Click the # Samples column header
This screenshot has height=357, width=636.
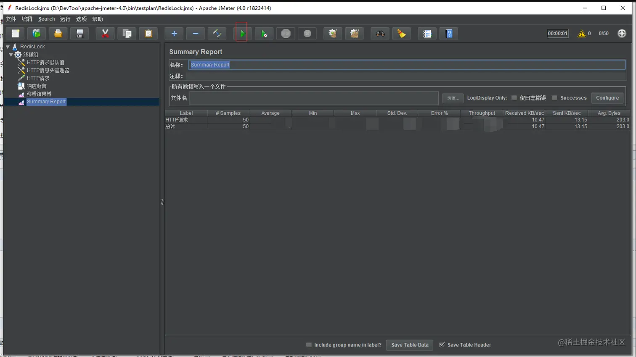tap(228, 113)
